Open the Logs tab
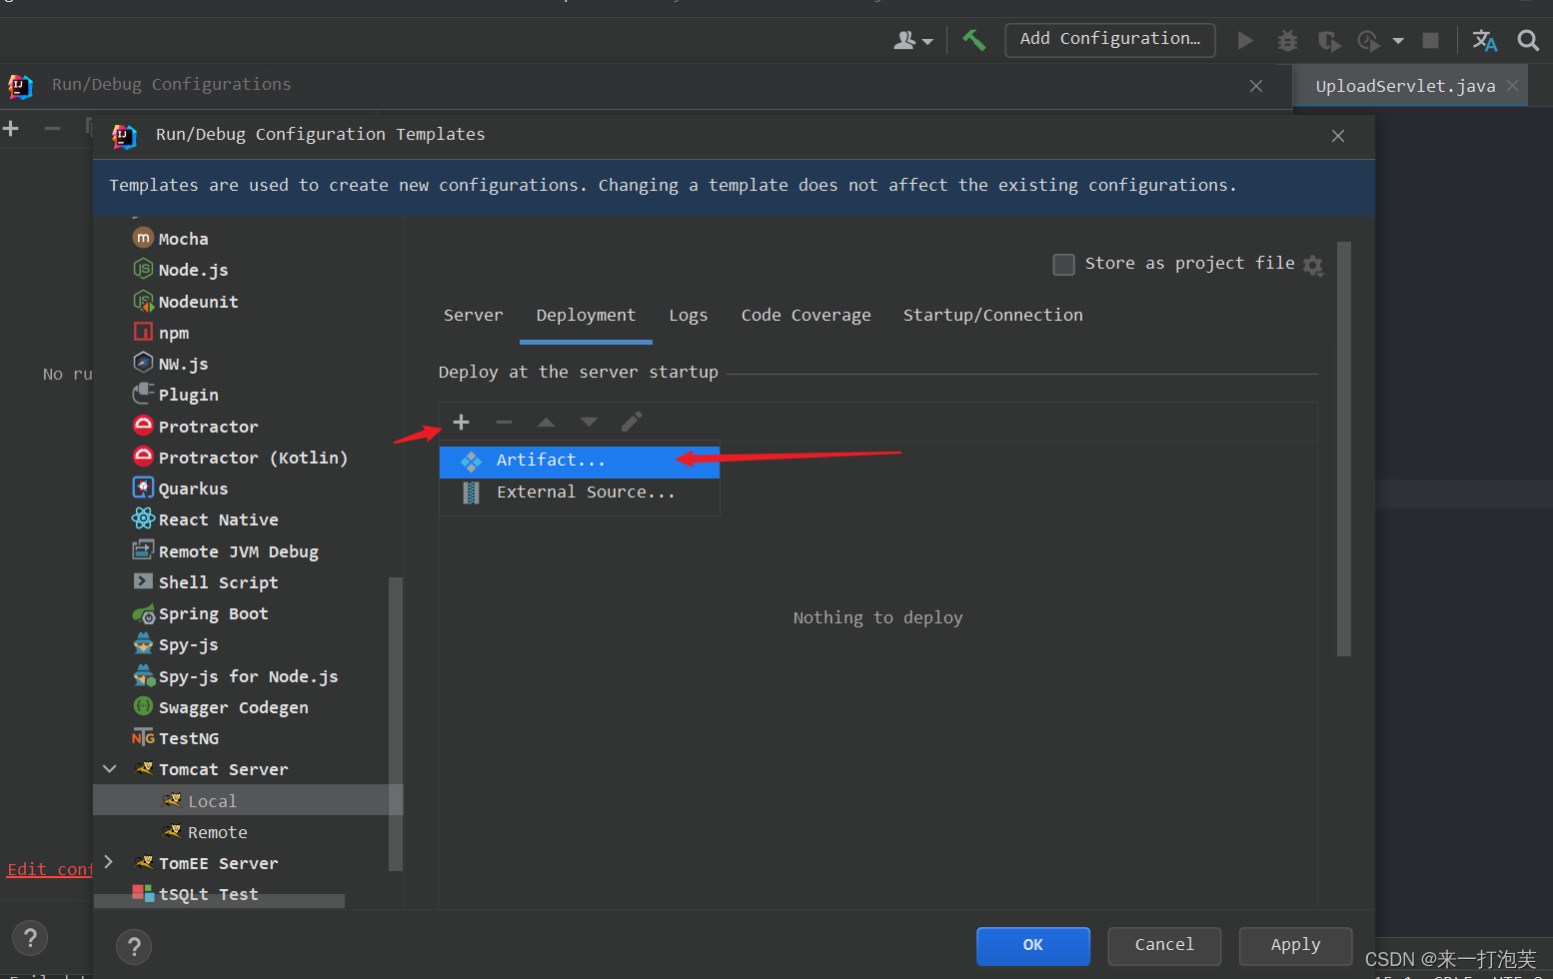The width and height of the screenshot is (1553, 979). pyautogui.click(x=689, y=316)
